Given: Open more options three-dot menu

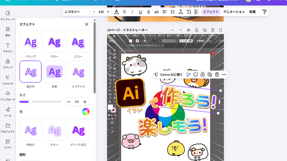Looking at the screenshot, I should pos(224,74).
